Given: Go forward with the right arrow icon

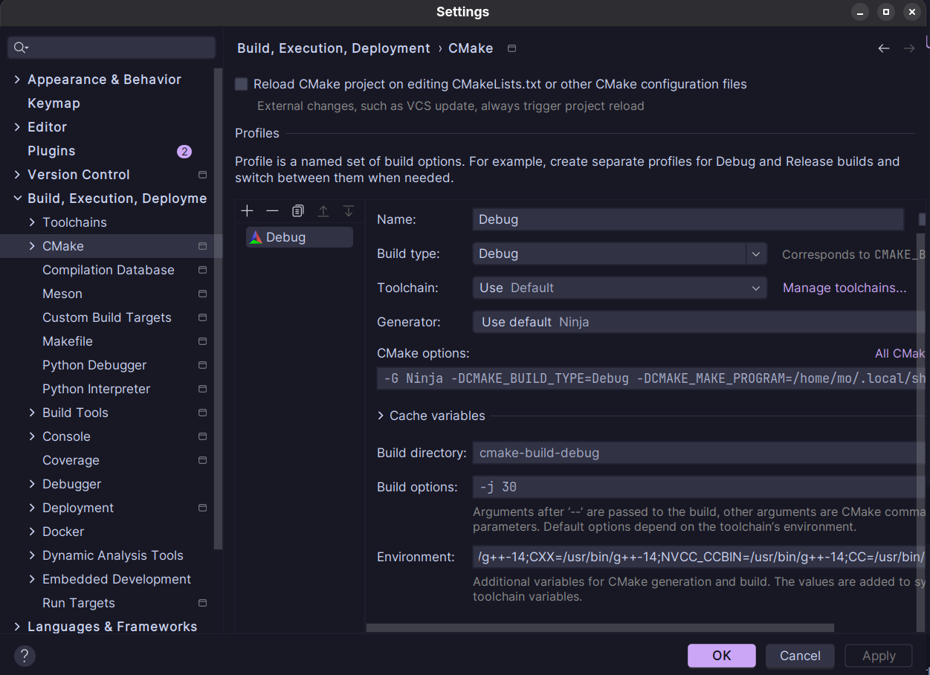Looking at the screenshot, I should pyautogui.click(x=909, y=48).
